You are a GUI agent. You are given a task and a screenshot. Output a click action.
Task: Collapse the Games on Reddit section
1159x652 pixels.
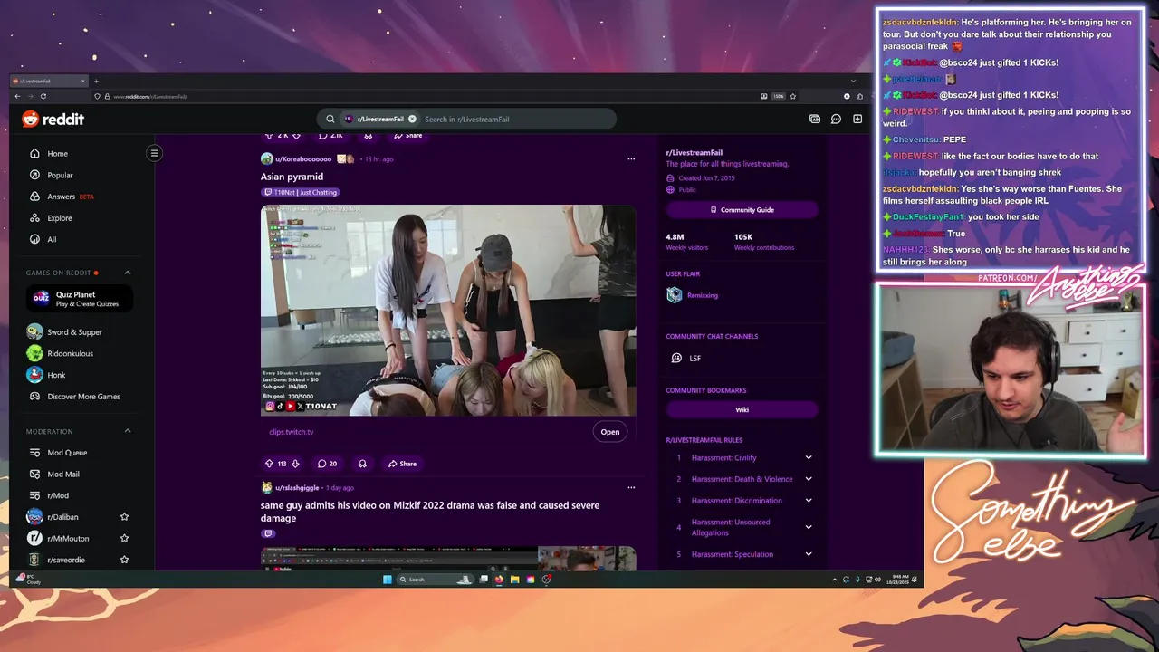tap(128, 273)
